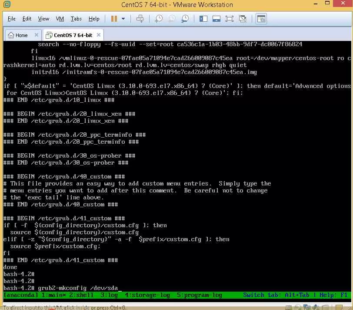Image resolution: width=353 pixels, height=310 pixels.
Task: Open the snapshot manager icon
Action: [185, 19]
